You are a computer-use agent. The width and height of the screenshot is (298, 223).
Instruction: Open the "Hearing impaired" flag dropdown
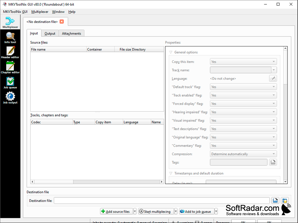pyautogui.click(x=243, y=112)
